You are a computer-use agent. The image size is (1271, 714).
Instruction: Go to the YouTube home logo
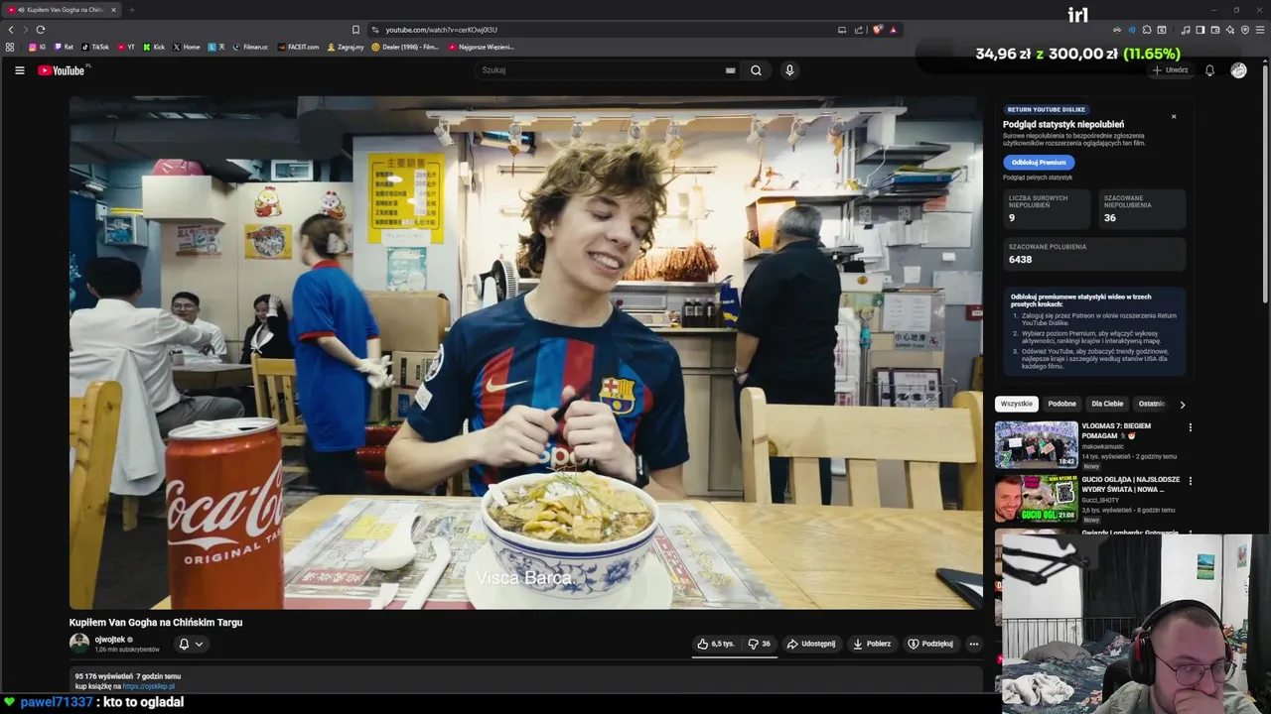(62, 70)
